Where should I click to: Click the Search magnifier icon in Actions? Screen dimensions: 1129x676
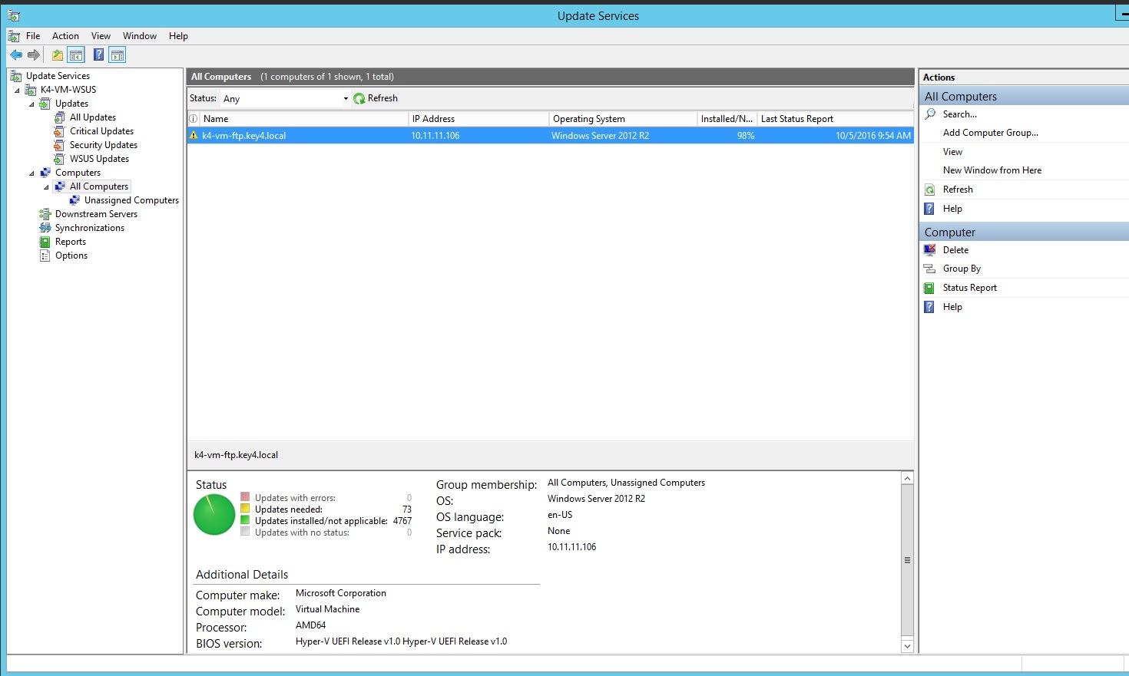[930, 114]
